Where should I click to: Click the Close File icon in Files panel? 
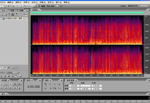5,15
